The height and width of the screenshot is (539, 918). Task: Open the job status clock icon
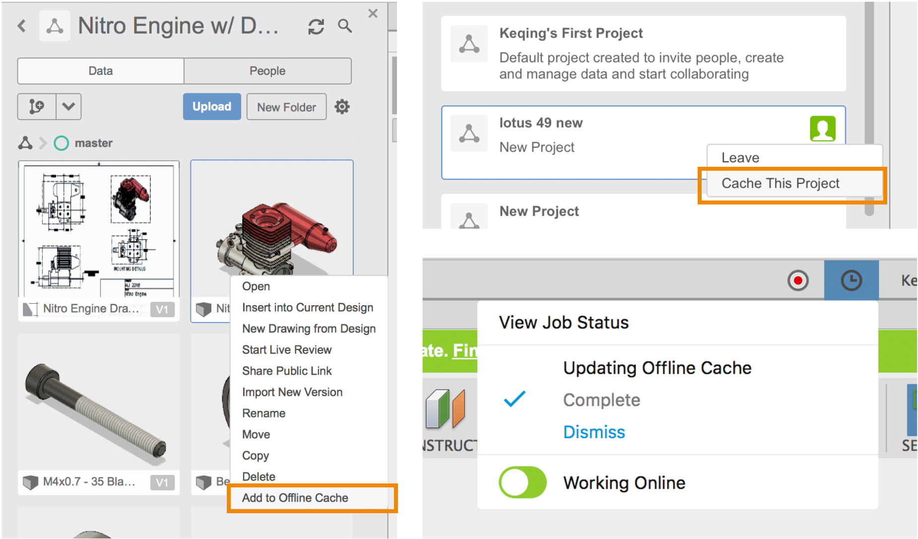(851, 280)
